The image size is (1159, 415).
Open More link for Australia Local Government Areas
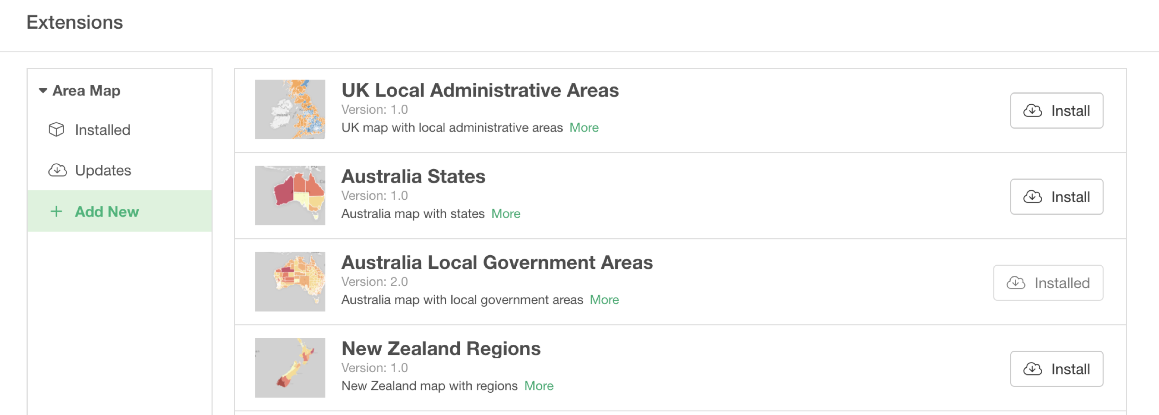coord(605,299)
